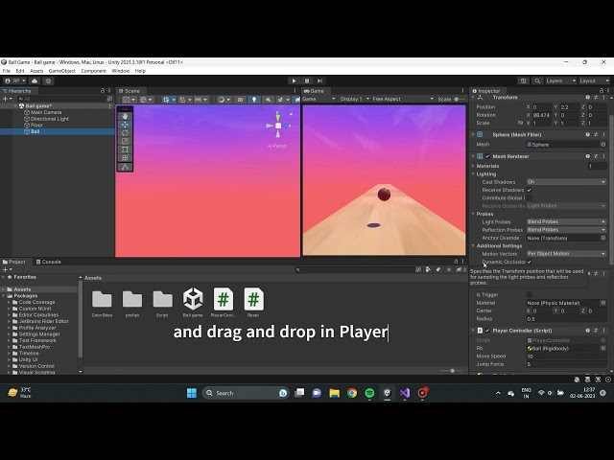This screenshot has height=460, width=614.
Task: Open the Cast Shadows dropdown
Action: coord(566,182)
